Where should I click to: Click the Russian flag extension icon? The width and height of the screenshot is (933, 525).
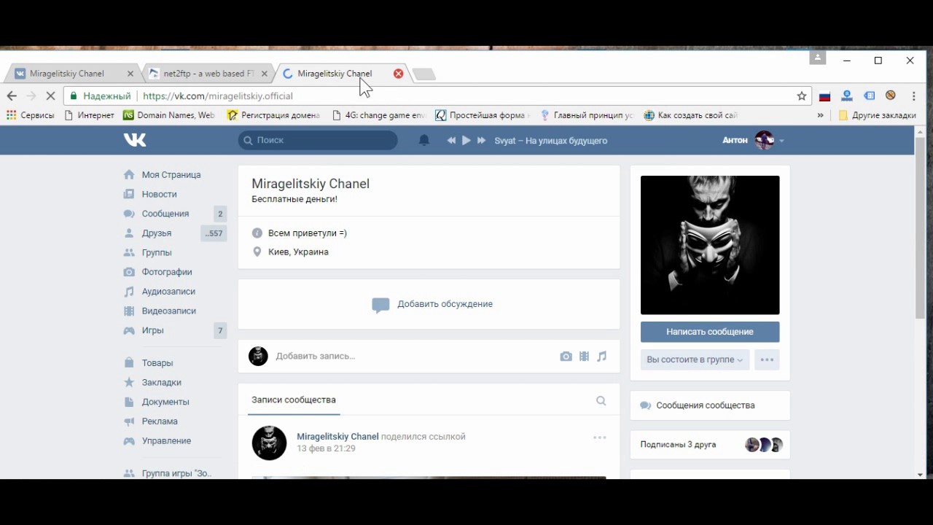824,96
